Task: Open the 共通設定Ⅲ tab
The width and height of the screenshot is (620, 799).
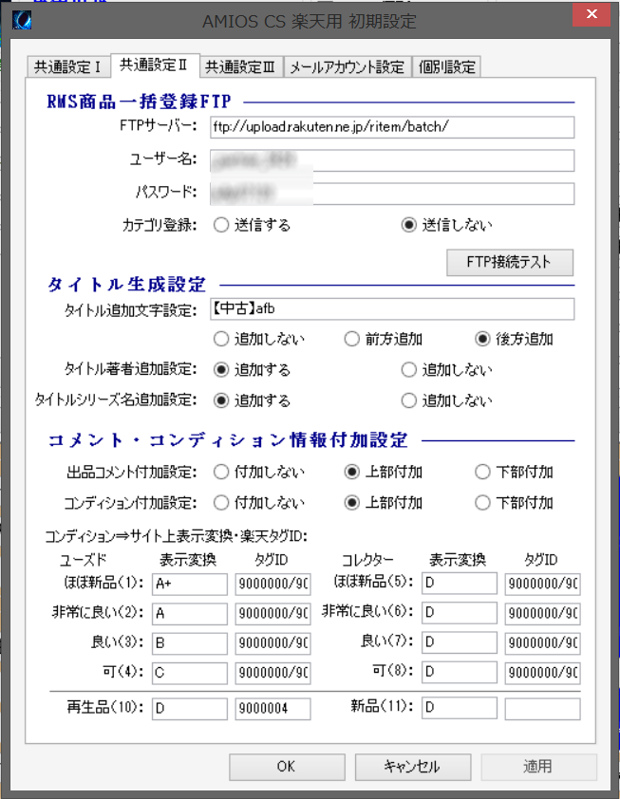Action: pos(240,66)
